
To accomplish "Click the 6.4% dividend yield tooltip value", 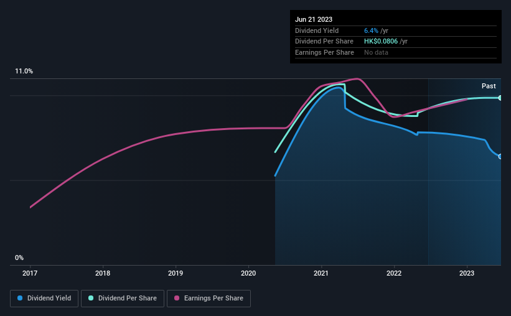I will pos(371,30).
